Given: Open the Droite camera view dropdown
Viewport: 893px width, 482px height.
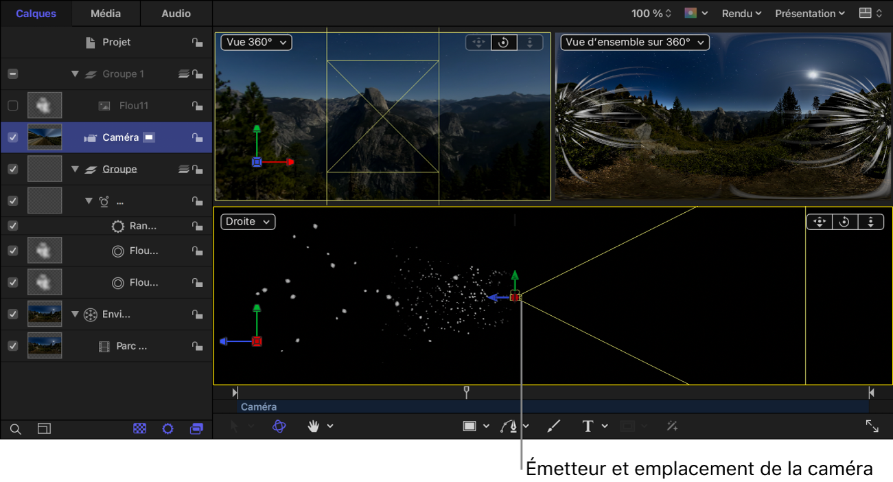Looking at the screenshot, I should 247,222.
